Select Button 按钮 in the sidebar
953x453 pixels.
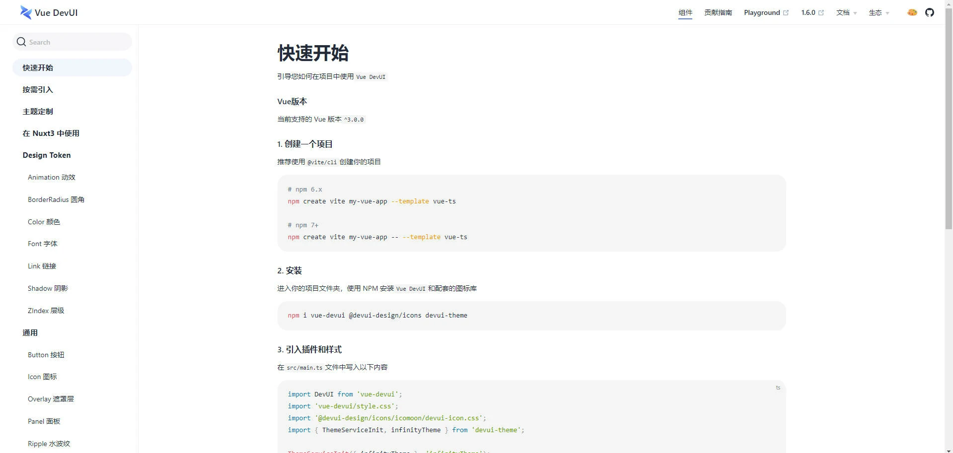46,355
